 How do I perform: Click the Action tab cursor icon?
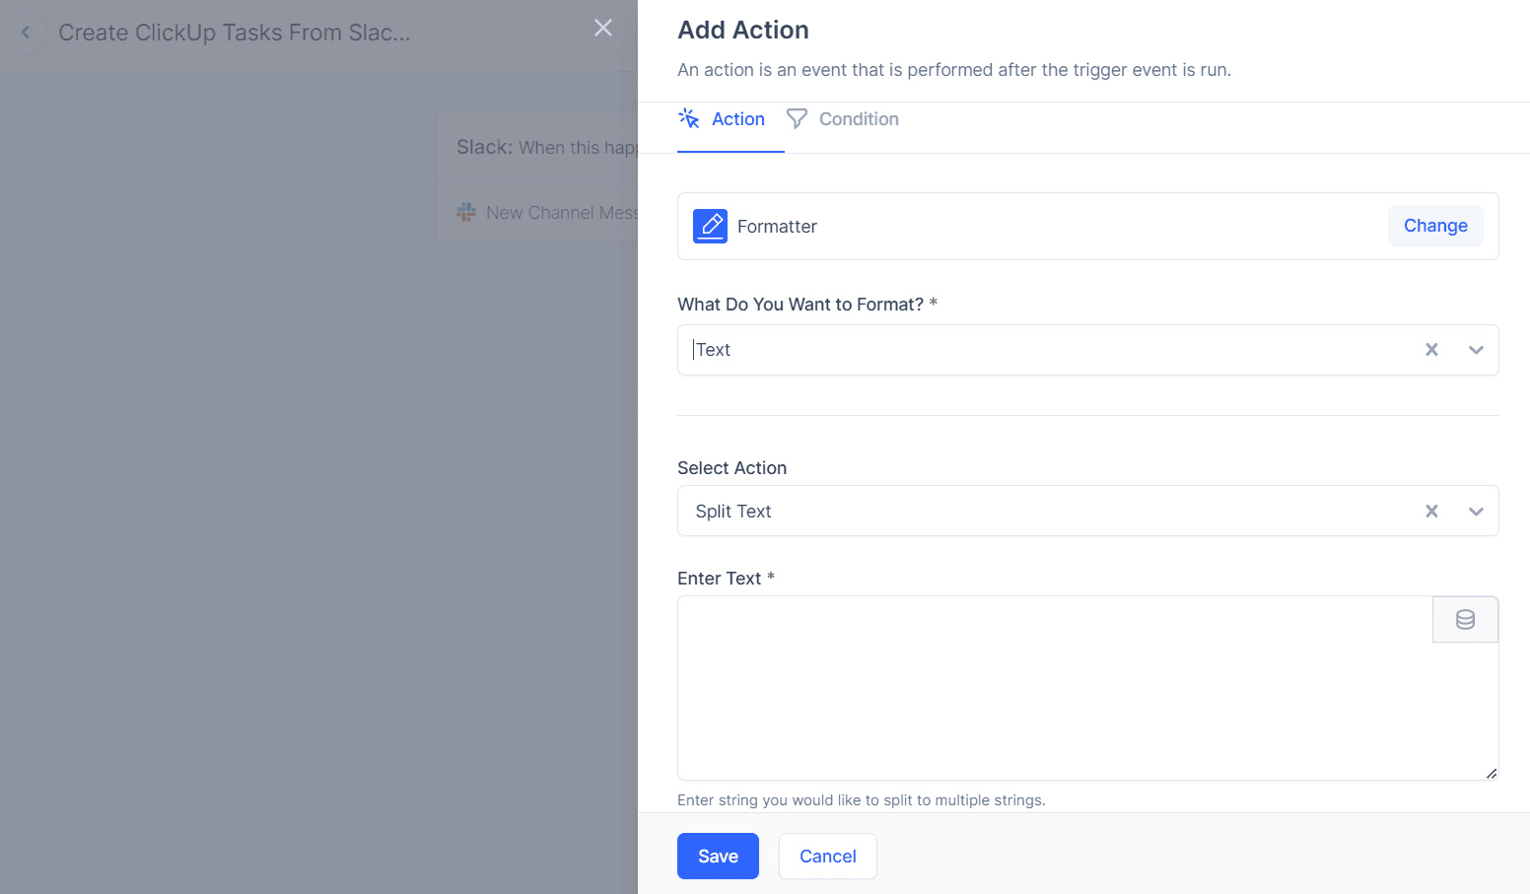tap(689, 119)
